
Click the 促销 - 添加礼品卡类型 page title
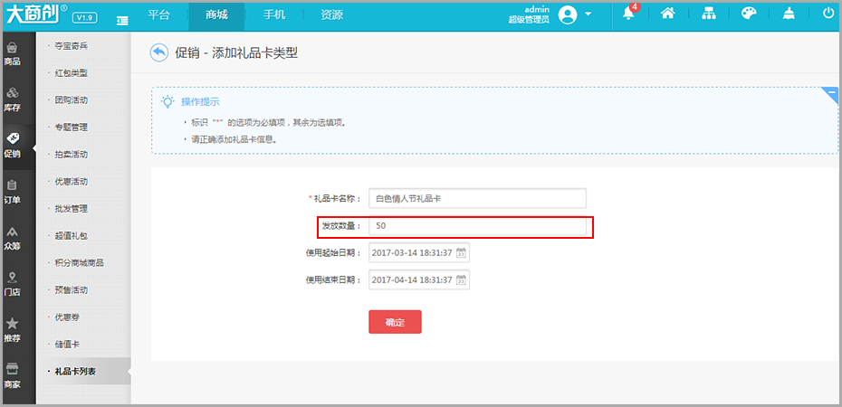point(236,53)
